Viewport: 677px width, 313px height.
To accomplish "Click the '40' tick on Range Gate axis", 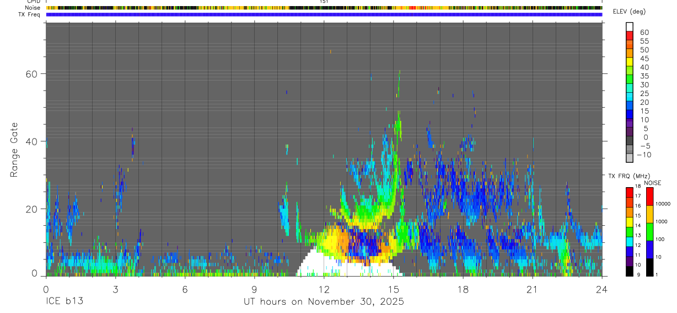I will click(x=33, y=141).
